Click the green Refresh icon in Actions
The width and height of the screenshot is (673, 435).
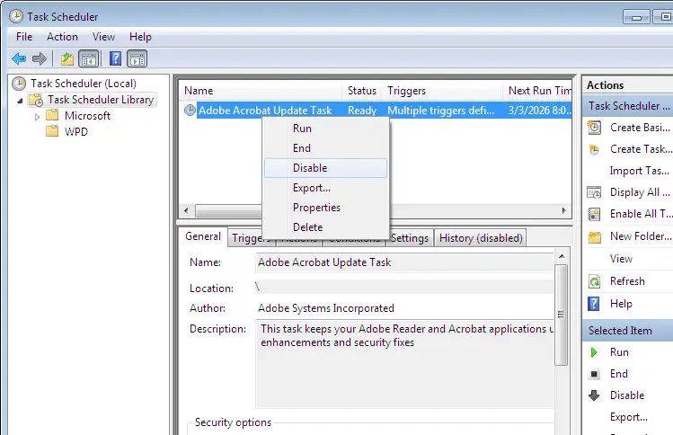point(594,281)
